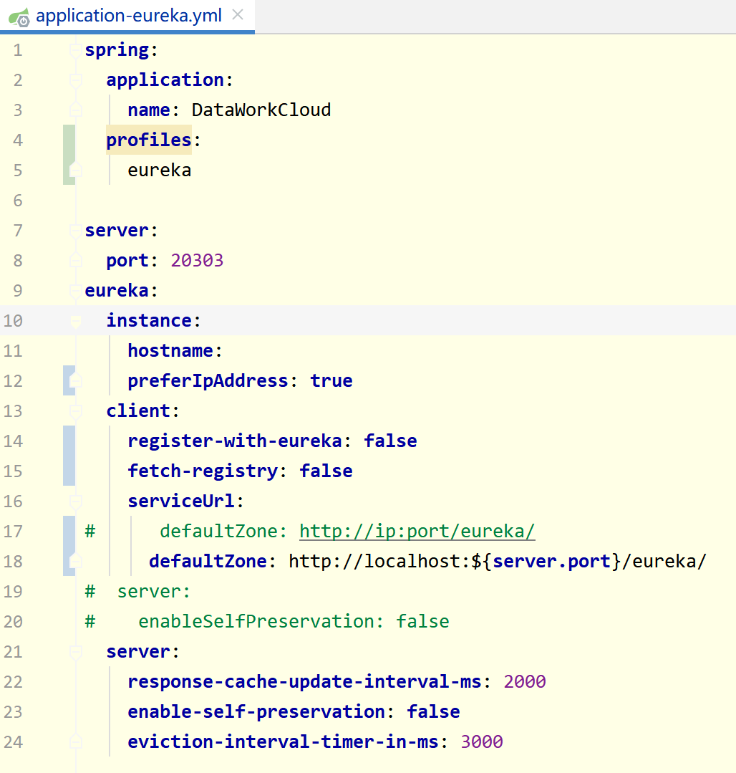Screen dimensions: 736x773
Task: Open the http://ip:port/eureka/ link
Action: [x=417, y=532]
